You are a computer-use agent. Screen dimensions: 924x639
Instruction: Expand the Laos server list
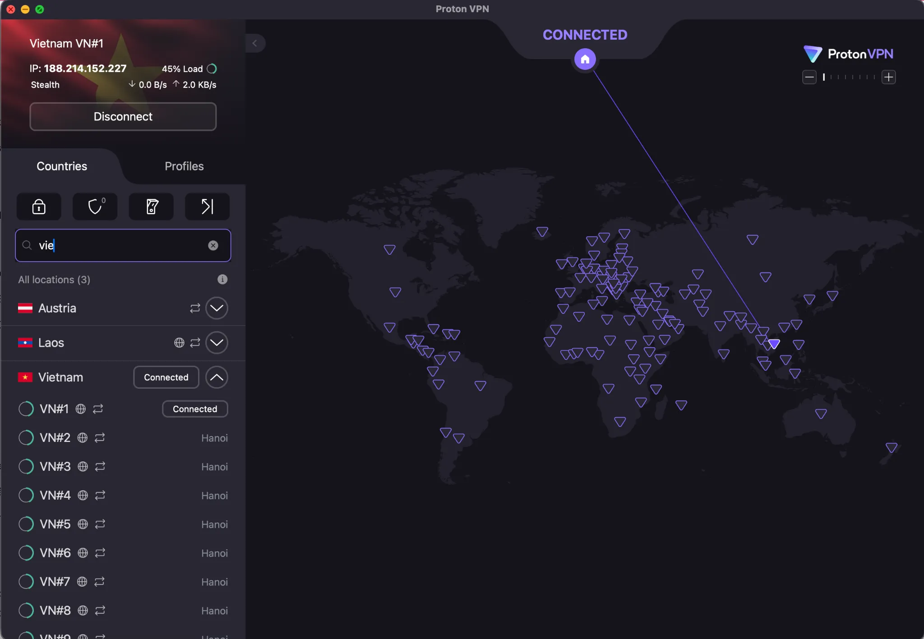click(216, 343)
